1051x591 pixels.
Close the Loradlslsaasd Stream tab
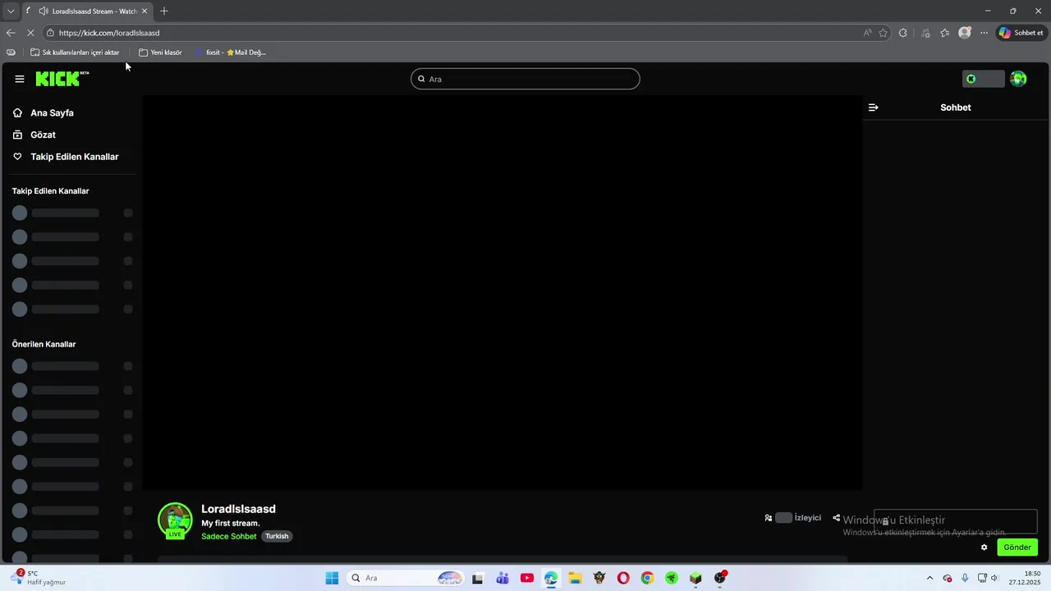(x=145, y=11)
